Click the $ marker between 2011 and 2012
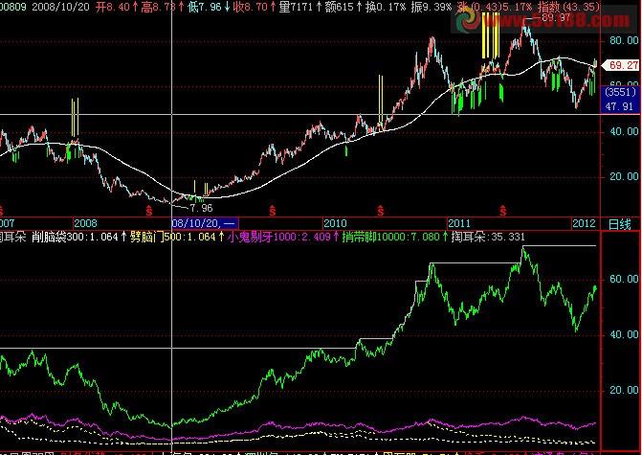Image resolution: width=642 pixels, height=455 pixels. pyautogui.click(x=503, y=211)
